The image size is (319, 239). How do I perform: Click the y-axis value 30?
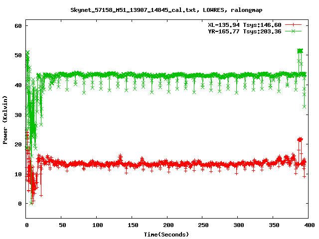coord(18,115)
